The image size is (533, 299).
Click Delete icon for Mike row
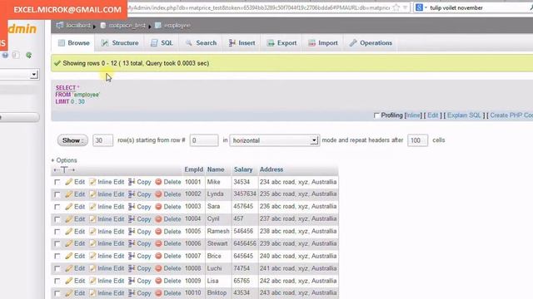(158, 182)
